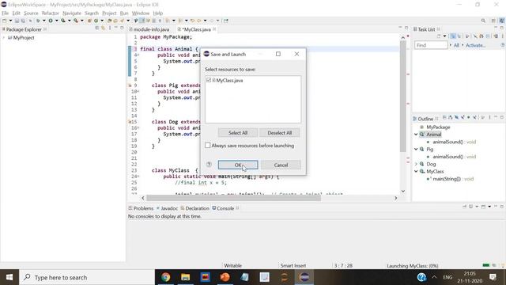Click Collapse All in Package Explorer
This screenshot has width=506, height=285.
click(x=96, y=28)
